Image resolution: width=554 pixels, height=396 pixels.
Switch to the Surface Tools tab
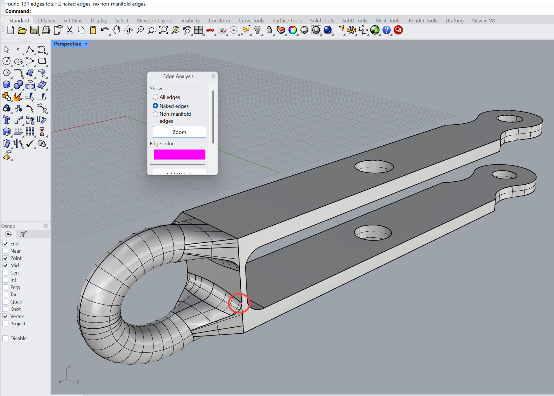click(287, 20)
